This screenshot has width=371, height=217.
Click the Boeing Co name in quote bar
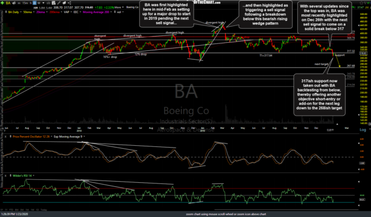[x=132, y=8]
